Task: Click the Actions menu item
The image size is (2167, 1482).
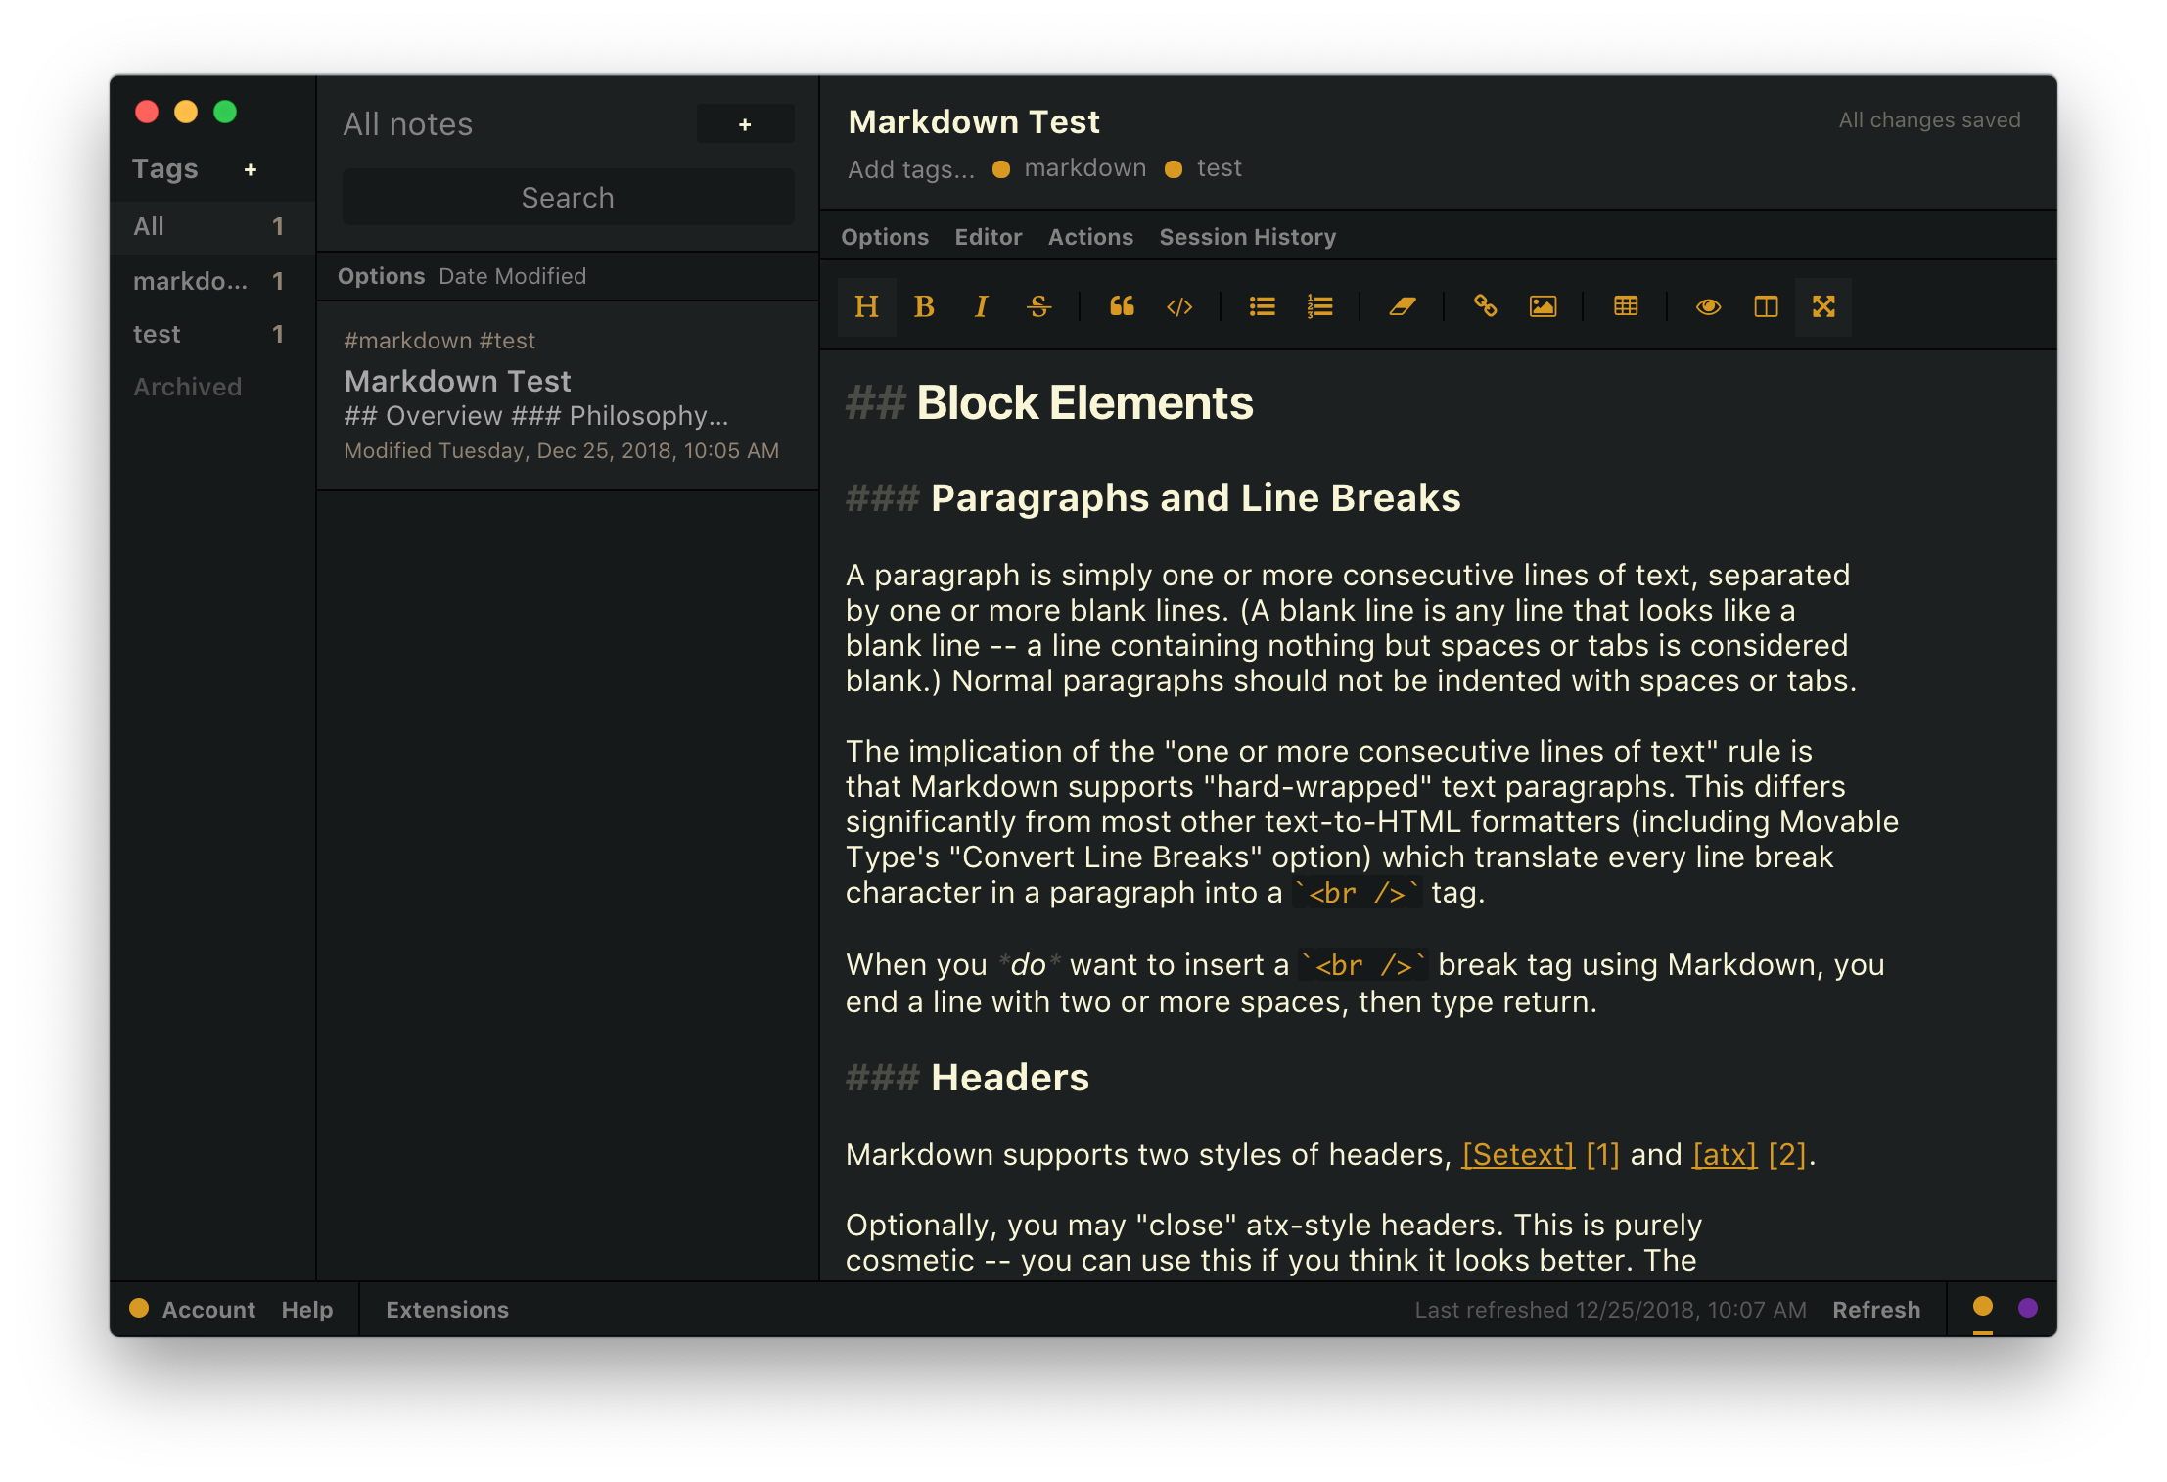Action: 1088,234
